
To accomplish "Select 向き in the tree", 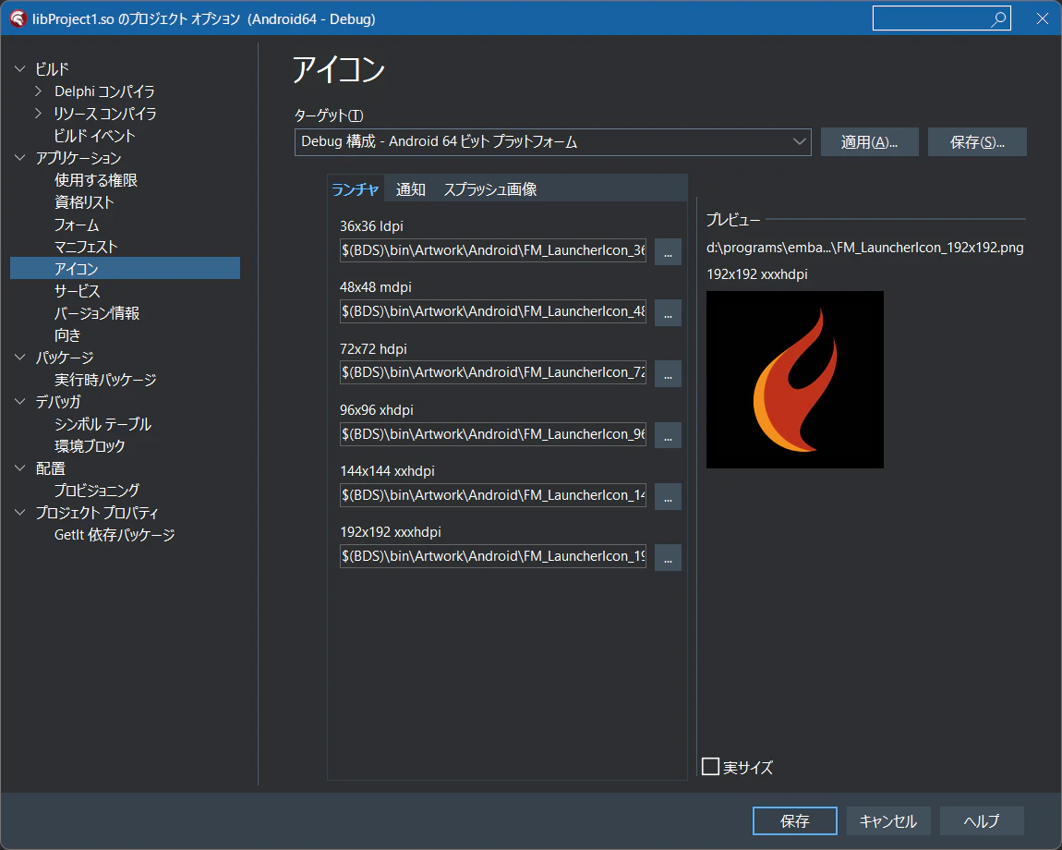I will pos(67,334).
